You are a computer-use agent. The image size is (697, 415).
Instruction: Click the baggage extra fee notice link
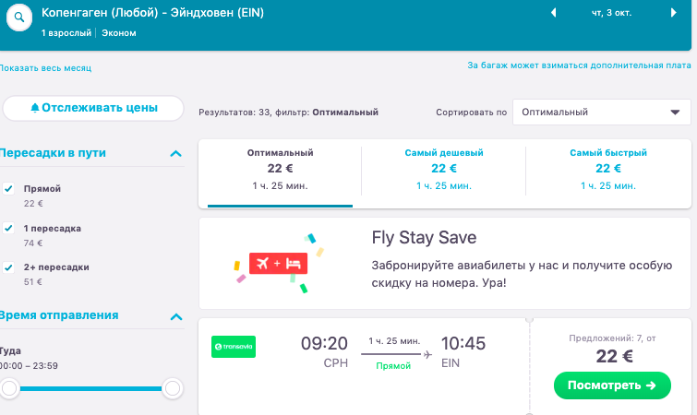click(579, 65)
